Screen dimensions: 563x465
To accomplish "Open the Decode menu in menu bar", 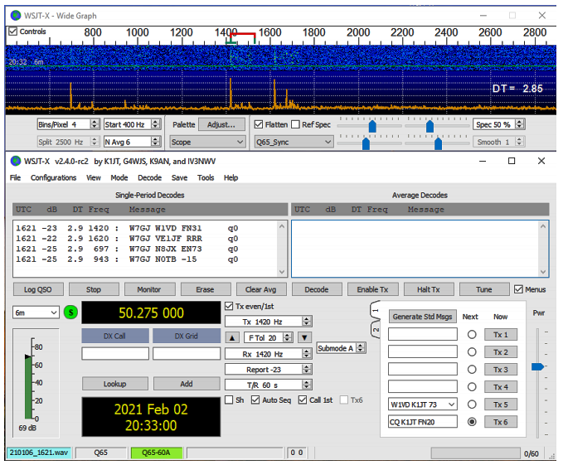I will click(x=149, y=177).
